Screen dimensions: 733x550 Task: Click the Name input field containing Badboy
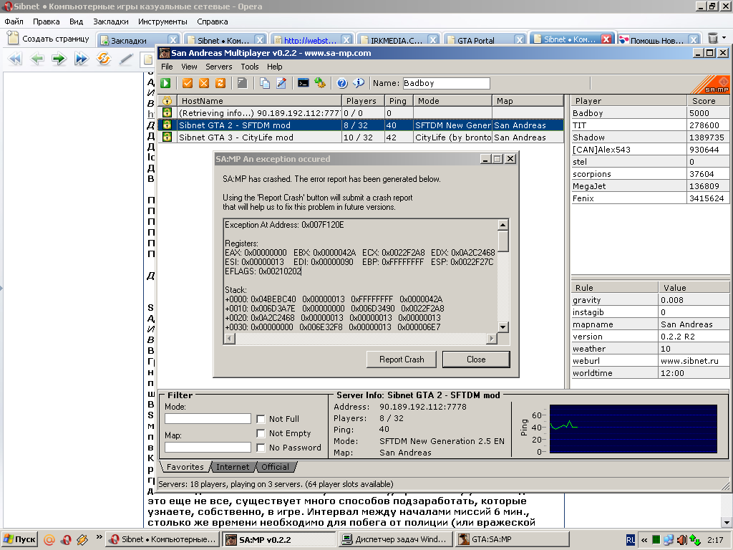[x=446, y=83]
